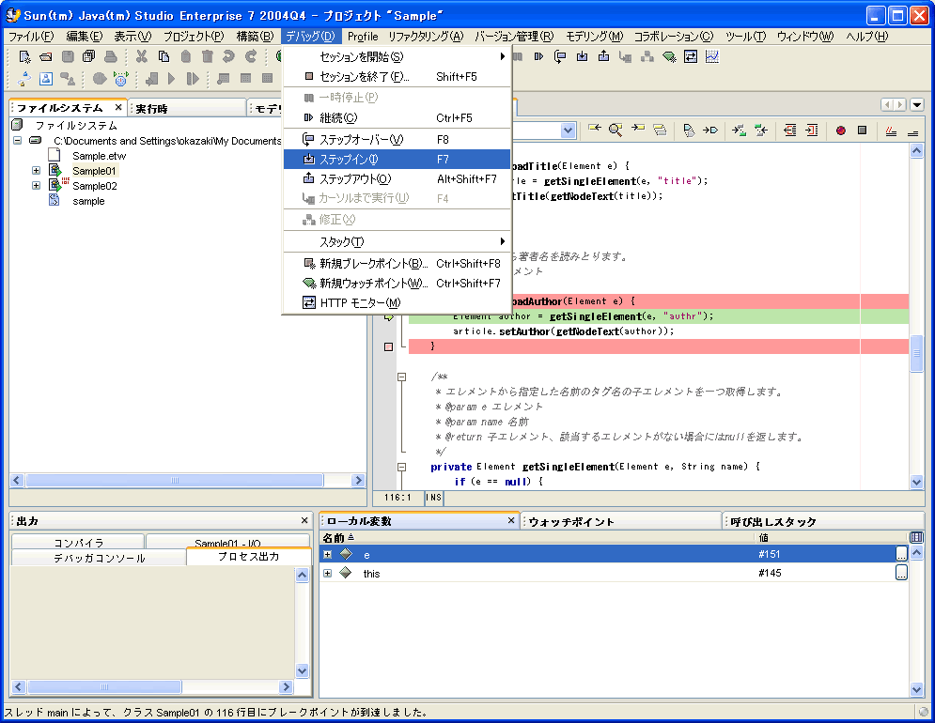Screen dimensions: 935x723
Task: Toggle breakpoint marker on closing brace line
Action: (x=389, y=346)
